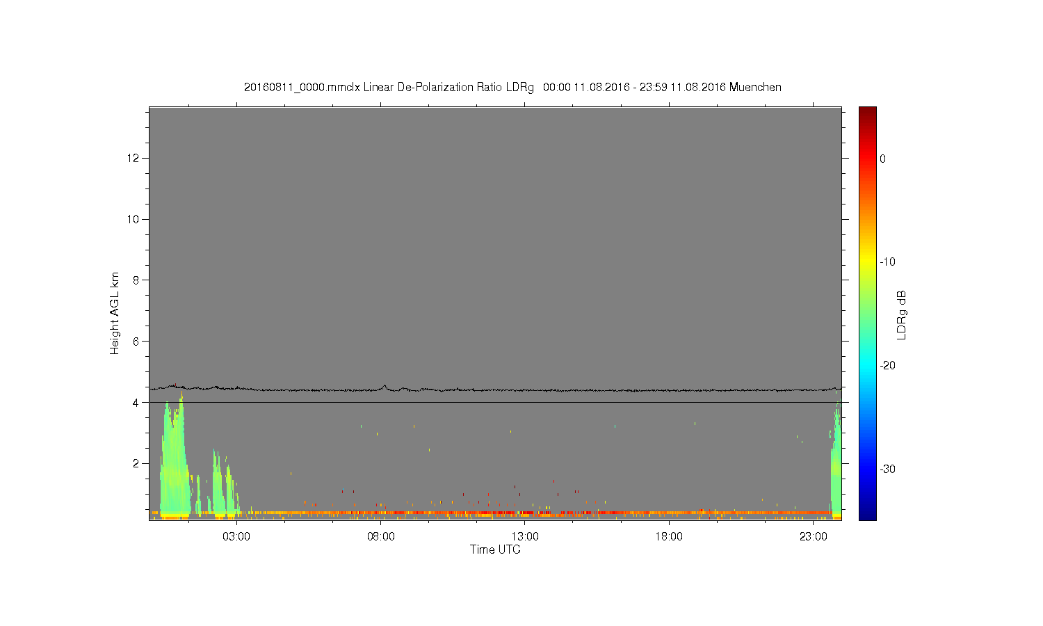Click the 'Time UTC' axis label
1043x626 pixels.
pos(495,549)
